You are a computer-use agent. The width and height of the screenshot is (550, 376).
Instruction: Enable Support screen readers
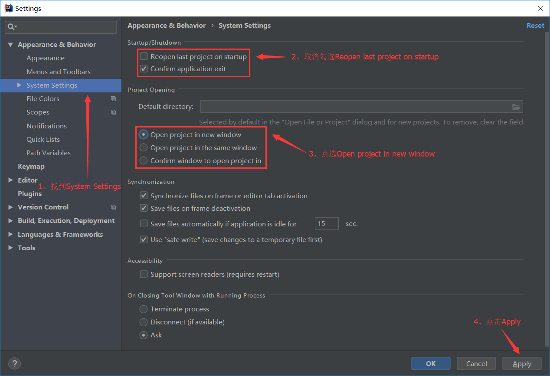pyautogui.click(x=144, y=274)
